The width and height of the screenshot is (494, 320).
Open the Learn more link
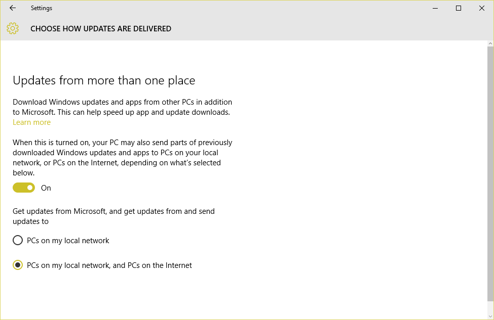[31, 122]
